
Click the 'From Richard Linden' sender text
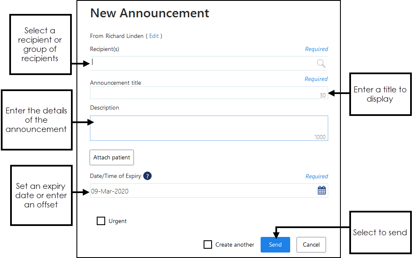click(x=117, y=36)
